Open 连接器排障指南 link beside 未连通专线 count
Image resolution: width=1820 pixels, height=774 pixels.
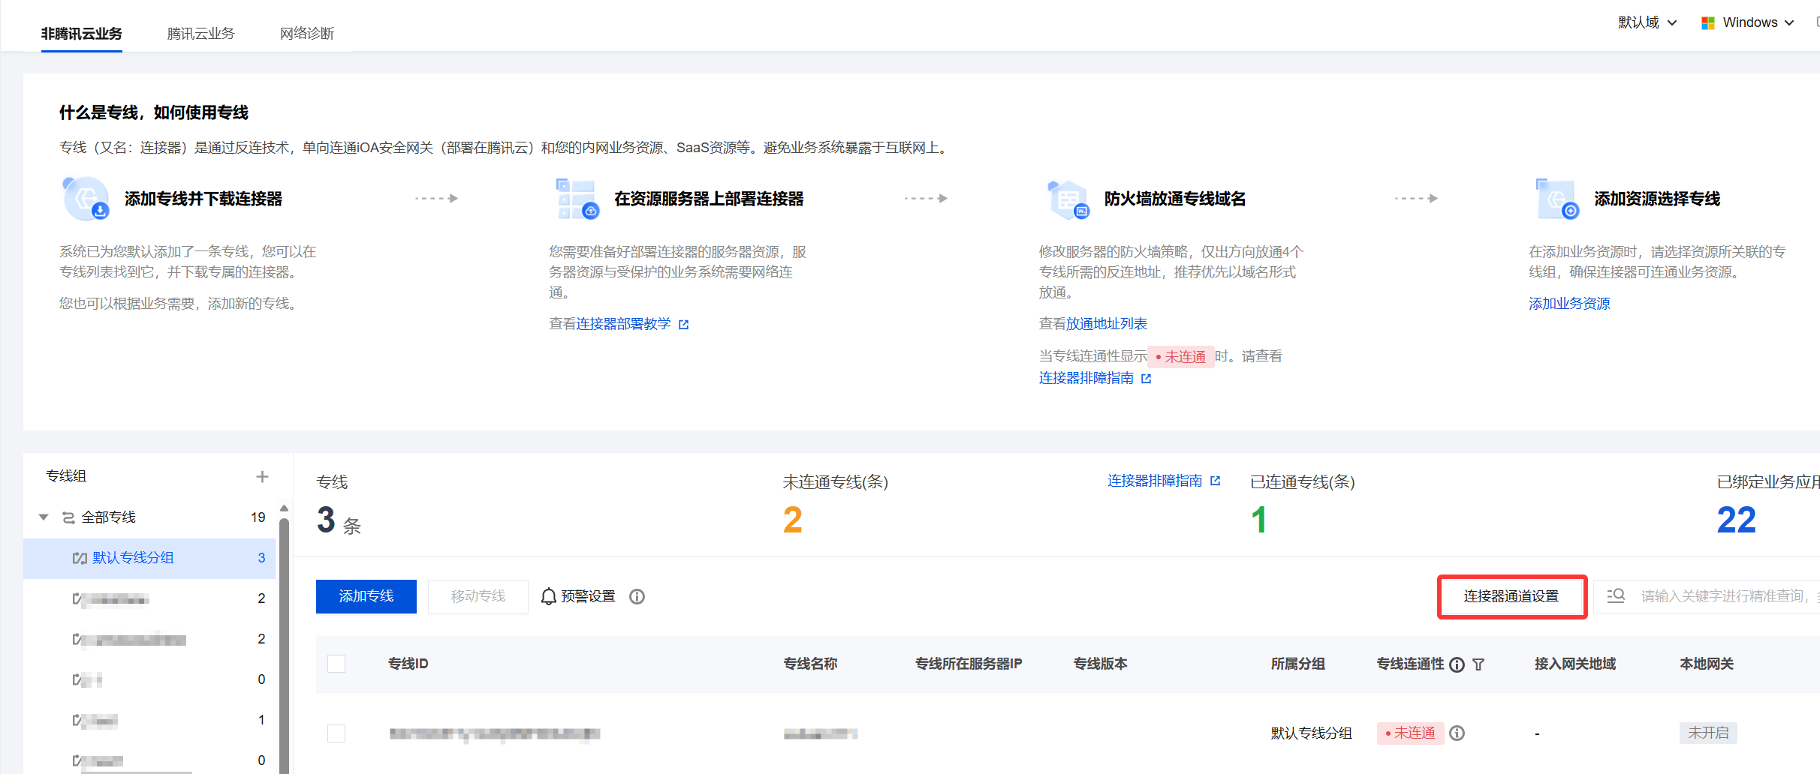click(x=1155, y=481)
